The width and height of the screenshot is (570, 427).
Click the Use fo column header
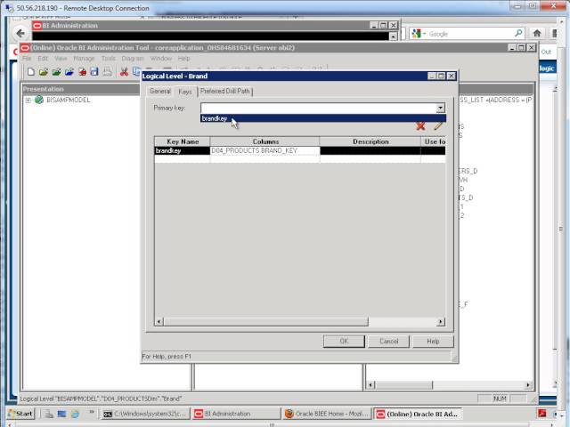pos(434,141)
